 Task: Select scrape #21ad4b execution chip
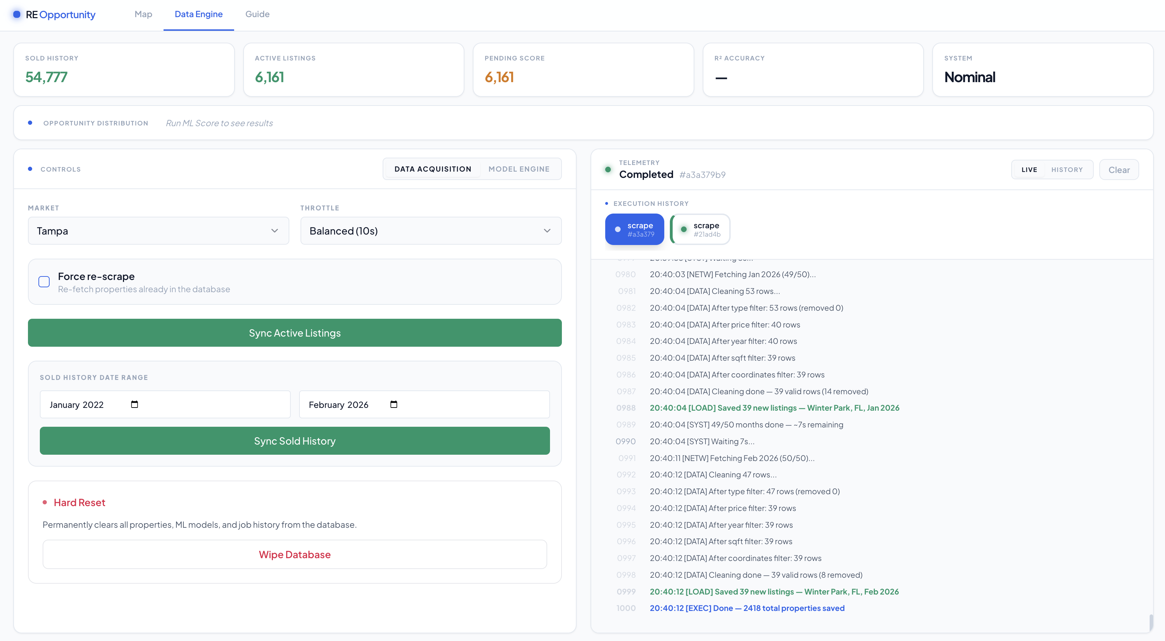700,229
